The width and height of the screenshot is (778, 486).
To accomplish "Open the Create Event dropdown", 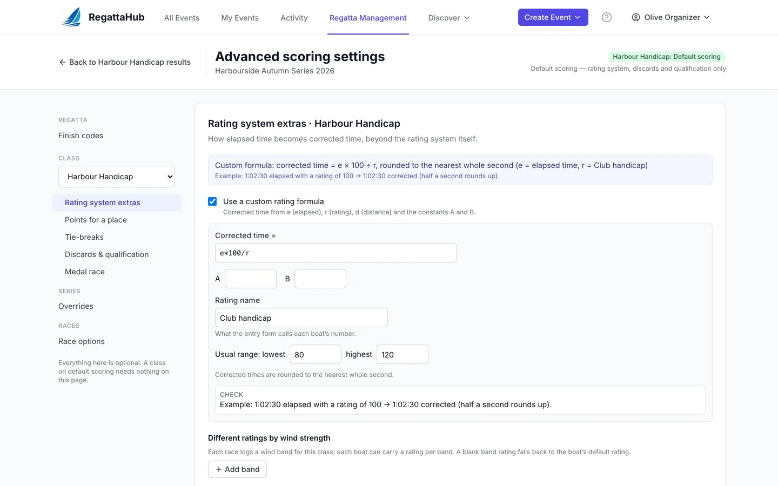I will click(553, 17).
